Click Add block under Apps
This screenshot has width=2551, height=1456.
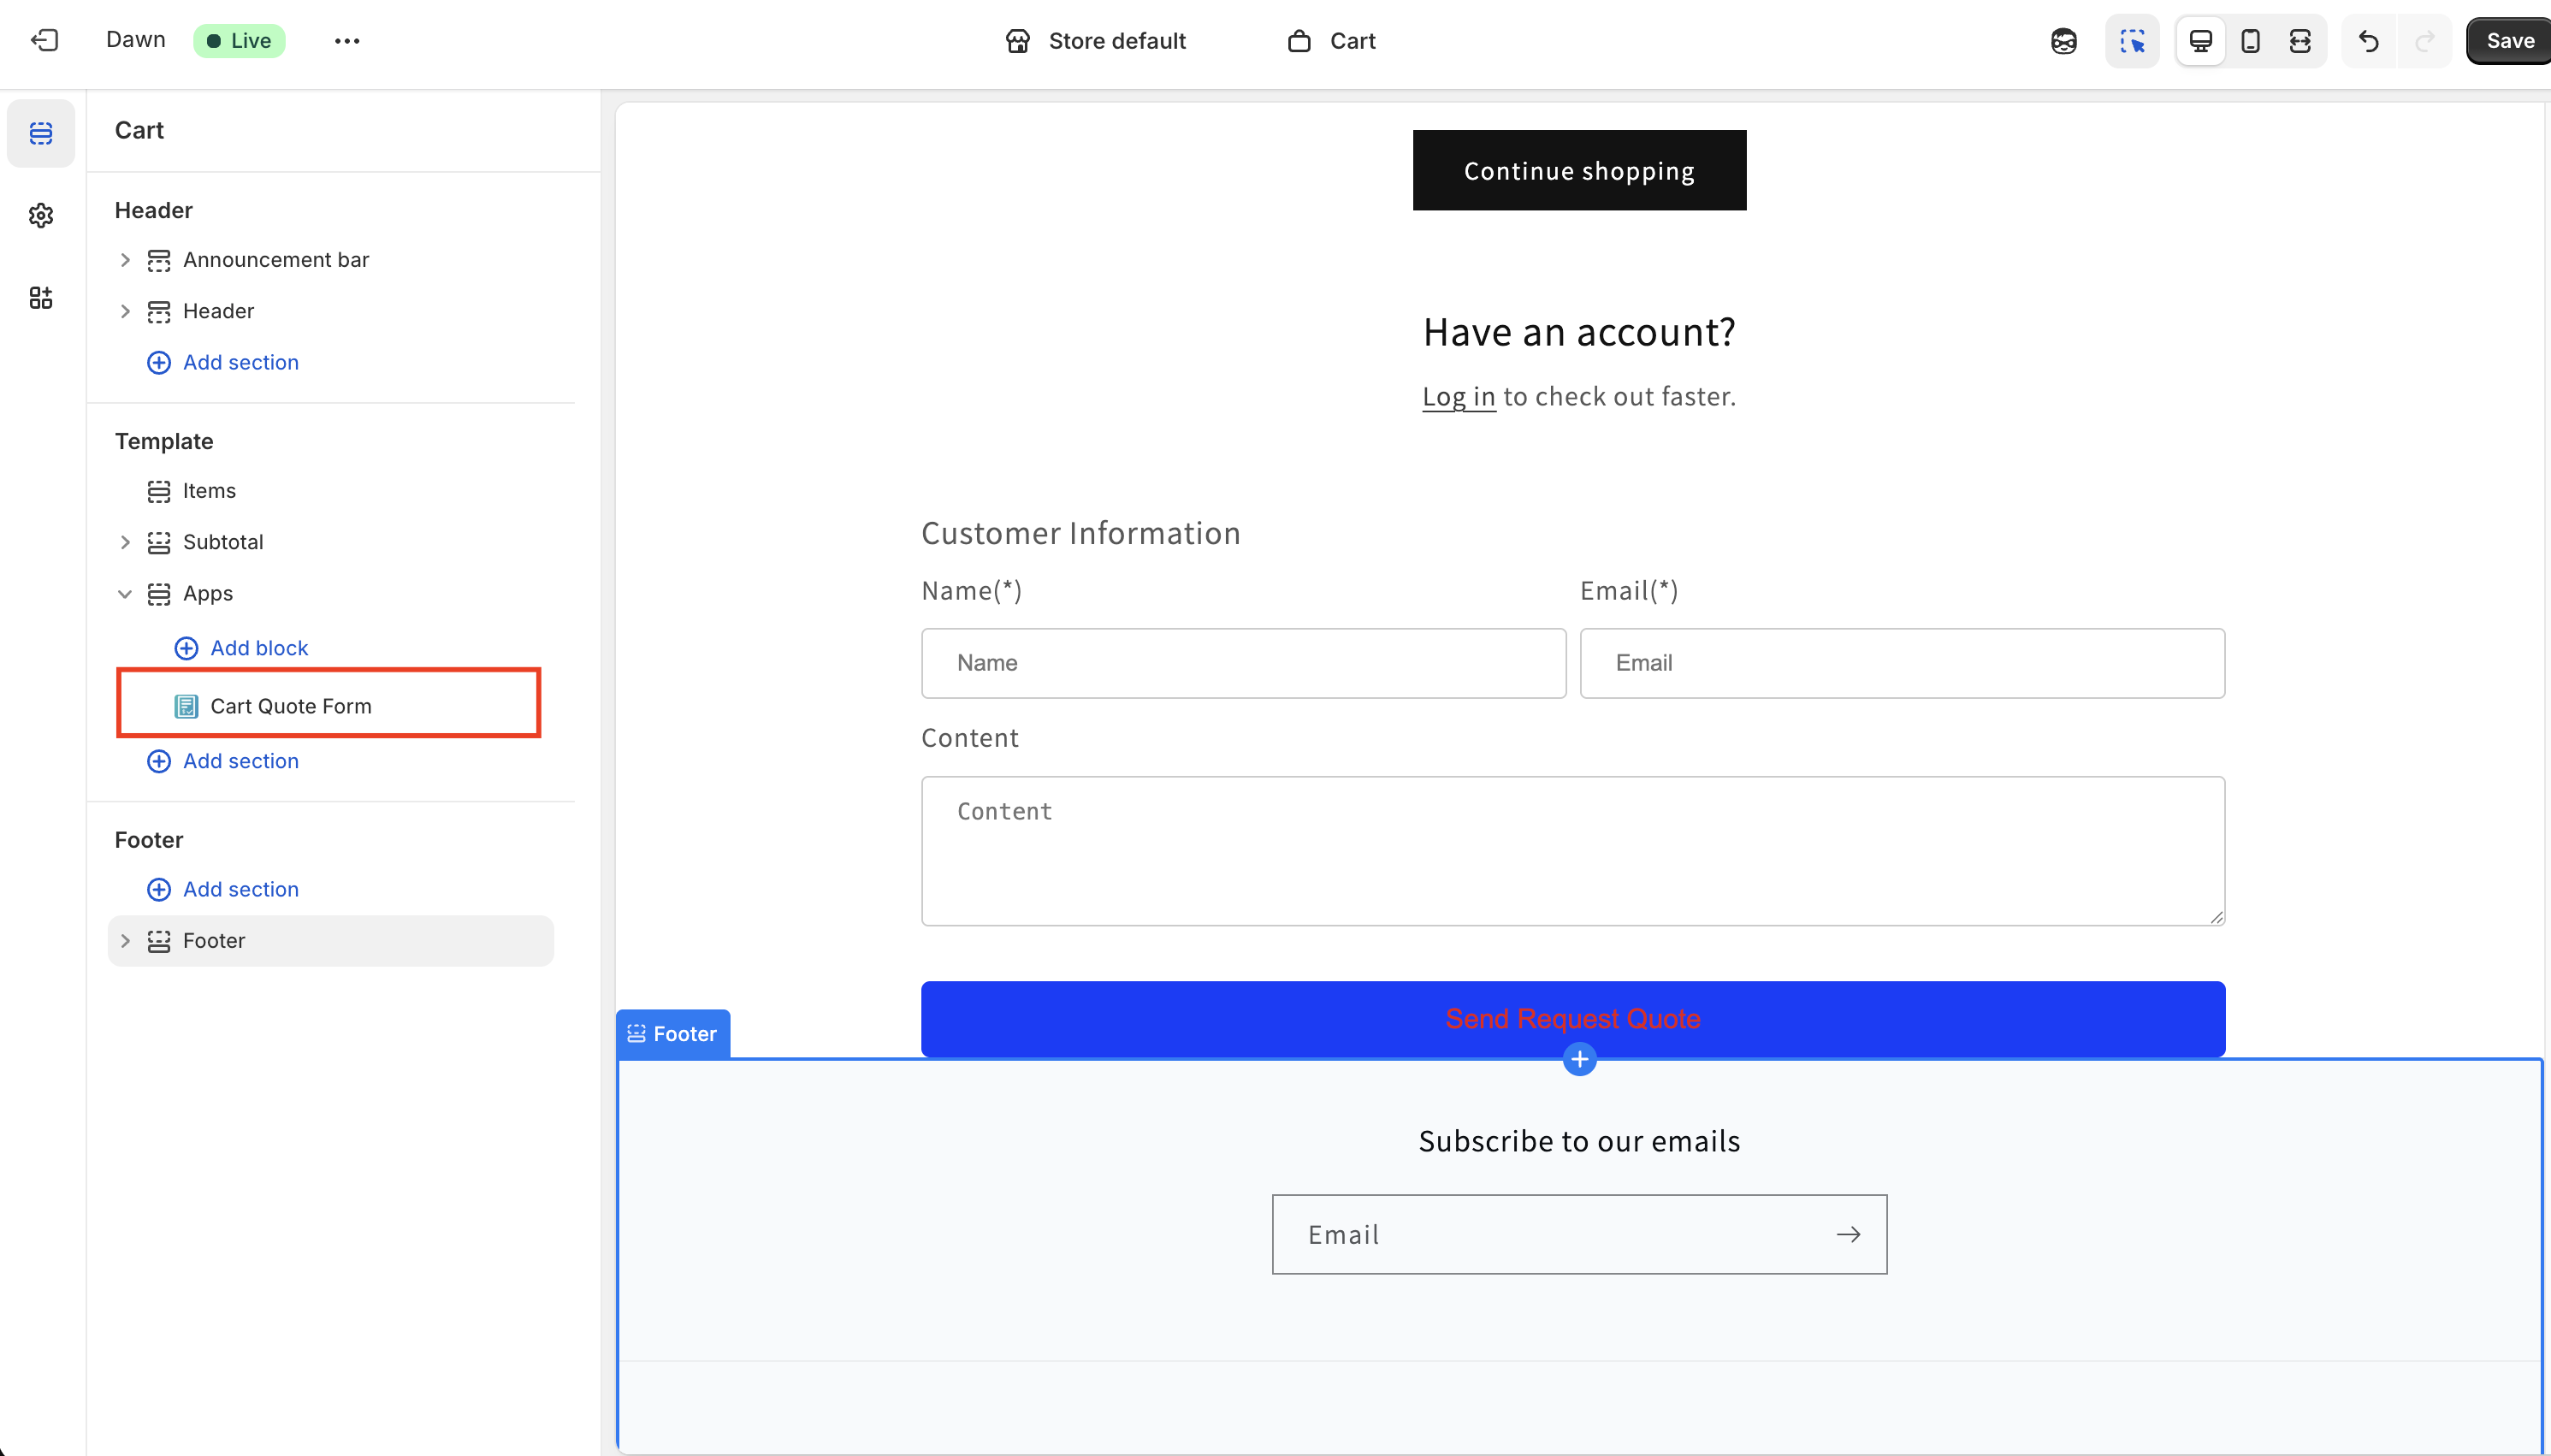[241, 648]
